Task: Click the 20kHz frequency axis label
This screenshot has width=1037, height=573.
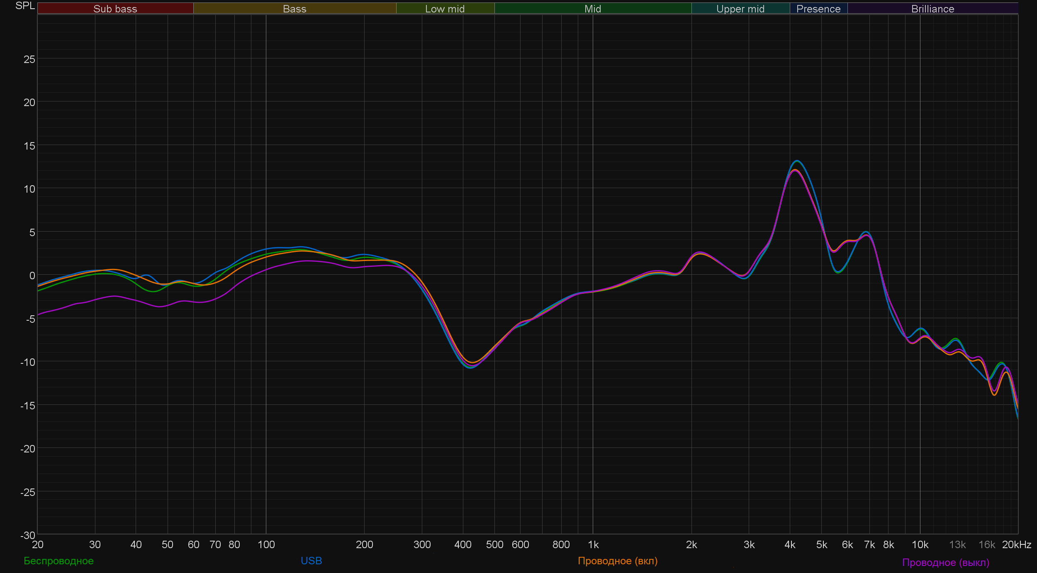Action: pos(1016,544)
